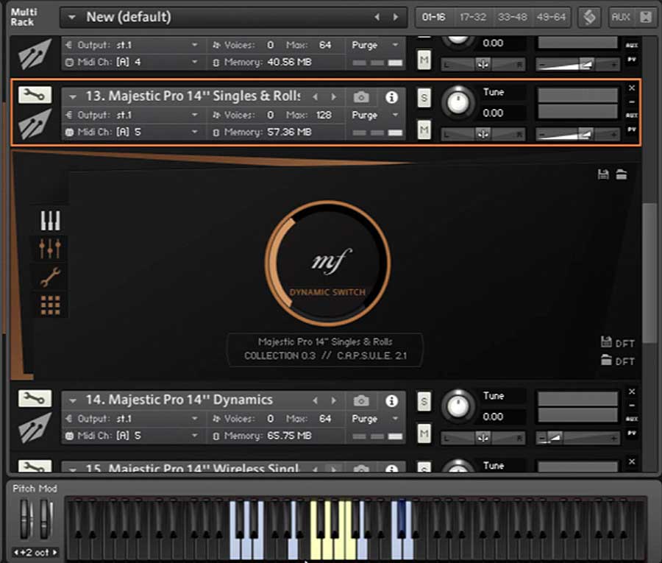This screenshot has width=662, height=563.
Task: Open Purge dropdown for Singles & Rolls
Action: tap(396, 115)
